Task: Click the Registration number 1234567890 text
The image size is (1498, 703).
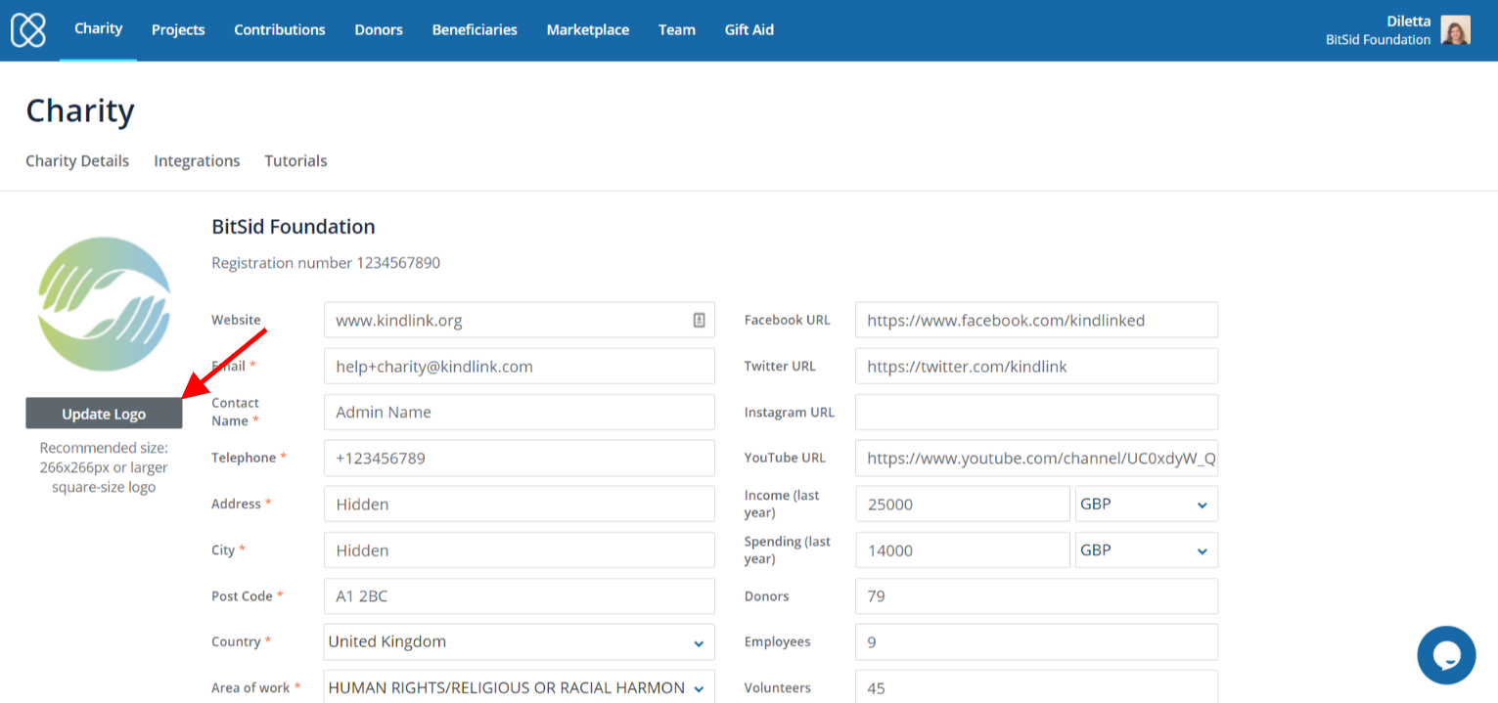Action: 326,263
